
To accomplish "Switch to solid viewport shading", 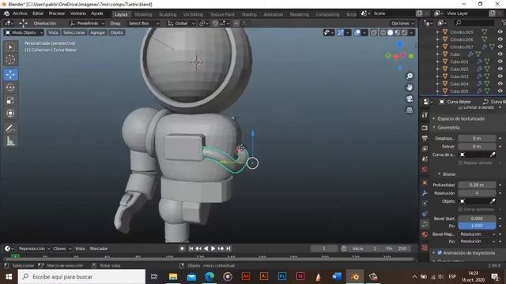I will pos(390,32).
